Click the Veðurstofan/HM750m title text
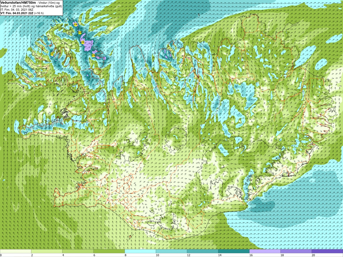 click(18, 2)
